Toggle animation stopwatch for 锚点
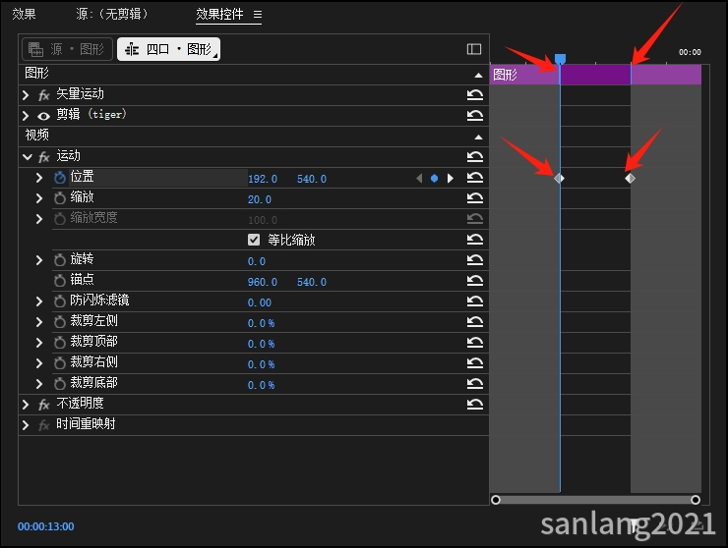Viewport: 728px width, 548px height. (x=59, y=281)
